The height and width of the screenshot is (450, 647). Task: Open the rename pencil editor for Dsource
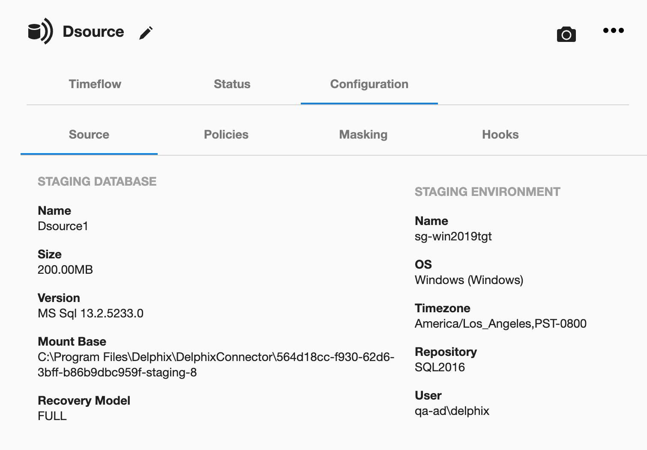[x=146, y=32]
